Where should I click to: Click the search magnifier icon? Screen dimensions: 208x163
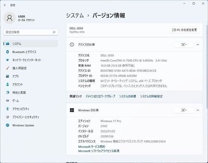(54, 32)
